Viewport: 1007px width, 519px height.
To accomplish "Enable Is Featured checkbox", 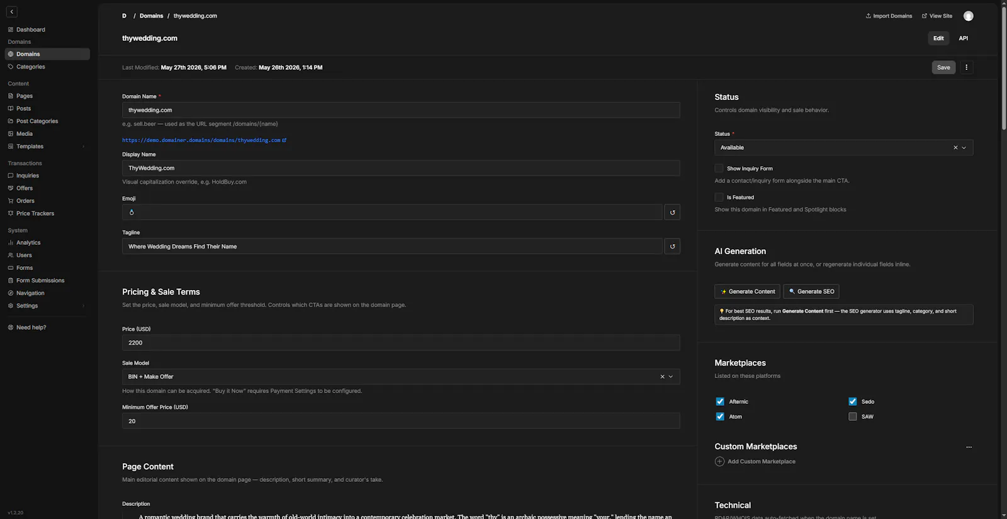I will pos(719,198).
